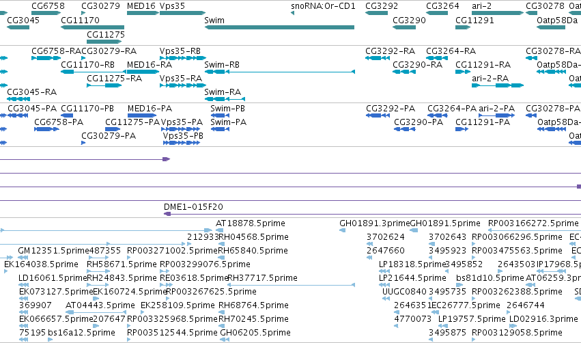This screenshot has height=343, width=581.
Task: Select the Swim-PB protein label
Action: [x=227, y=108]
